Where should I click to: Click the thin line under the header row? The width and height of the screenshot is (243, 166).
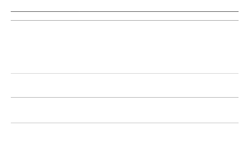pos(125,20)
